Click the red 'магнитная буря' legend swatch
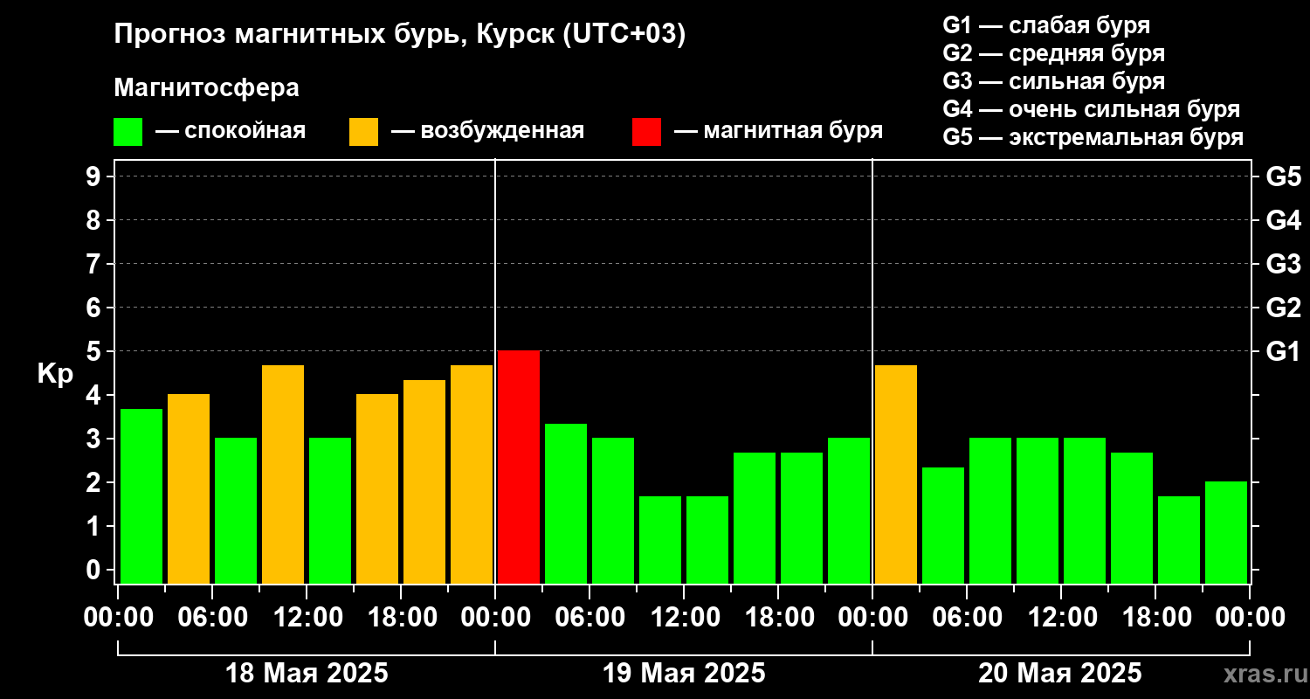This screenshot has height=699, width=1310. [x=646, y=132]
